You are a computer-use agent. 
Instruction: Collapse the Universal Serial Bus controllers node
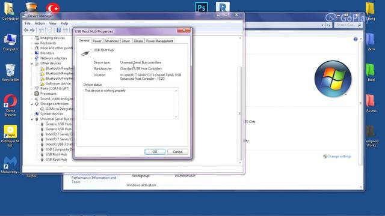[32, 119]
